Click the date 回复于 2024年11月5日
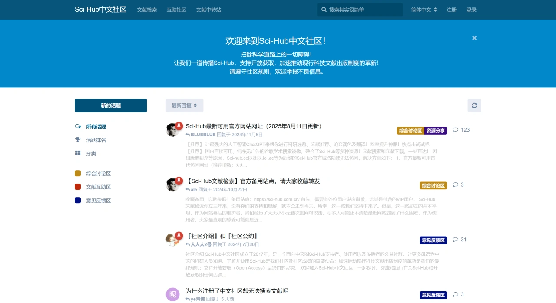This screenshot has width=556, height=303. click(240, 135)
